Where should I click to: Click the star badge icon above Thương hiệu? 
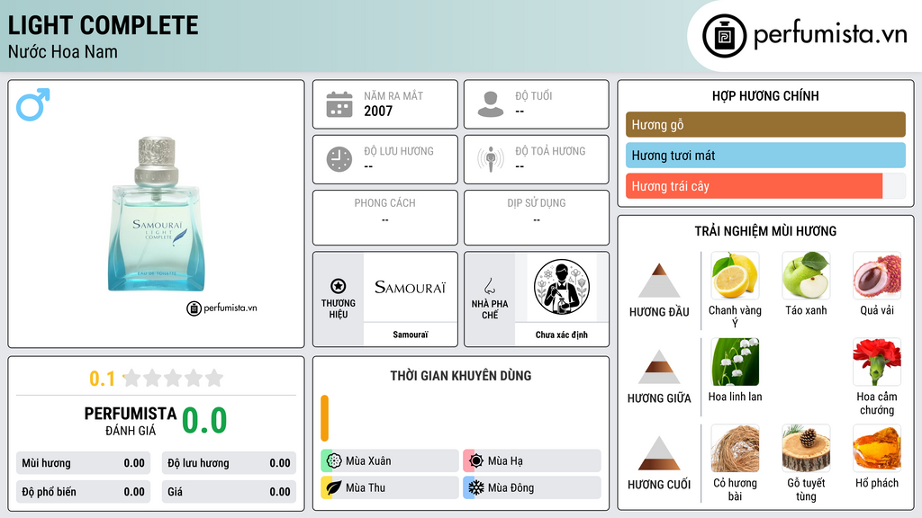pos(339,286)
